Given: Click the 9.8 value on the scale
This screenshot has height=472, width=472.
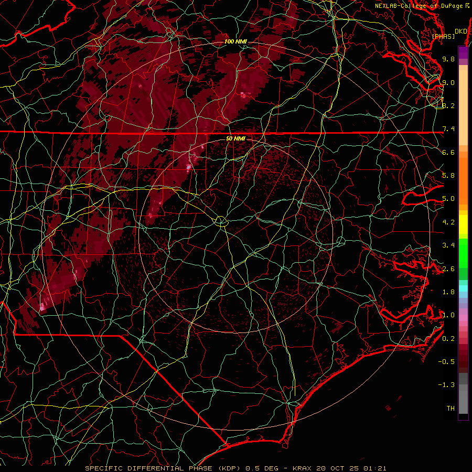Looking at the screenshot, I should click(448, 59).
